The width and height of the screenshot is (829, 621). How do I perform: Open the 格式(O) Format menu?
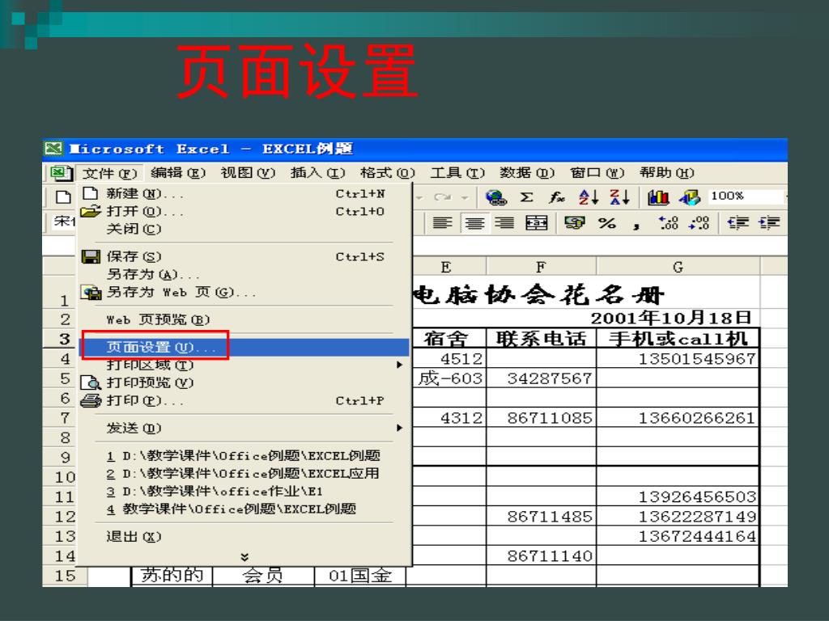click(387, 173)
